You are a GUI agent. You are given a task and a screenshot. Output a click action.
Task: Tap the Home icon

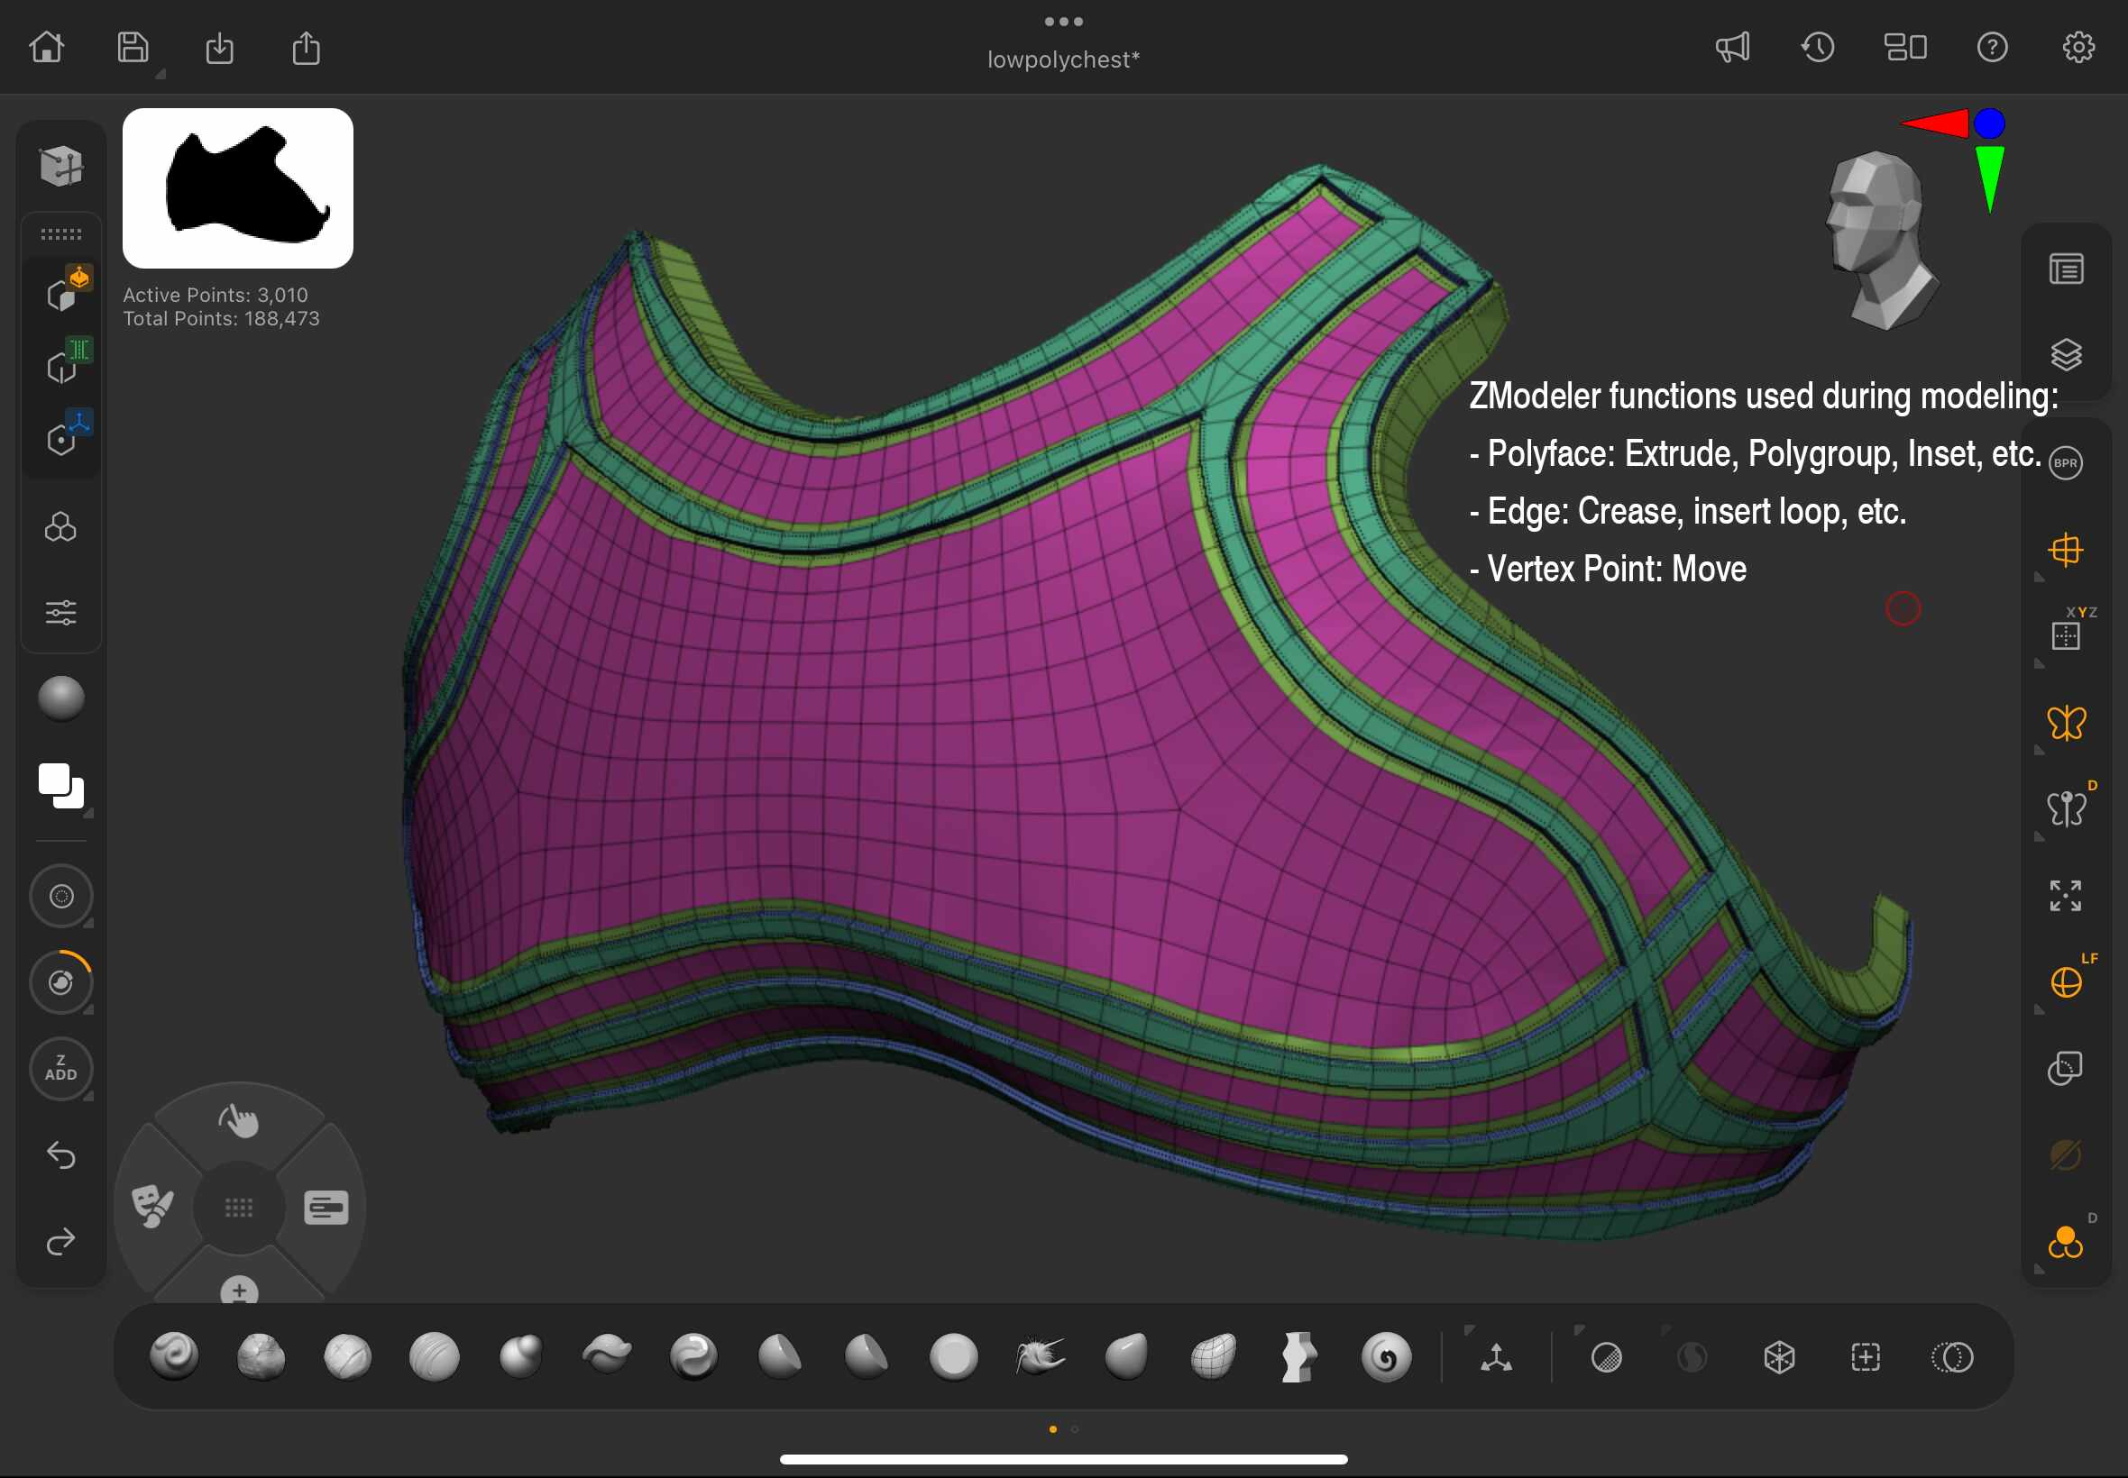coord(46,46)
